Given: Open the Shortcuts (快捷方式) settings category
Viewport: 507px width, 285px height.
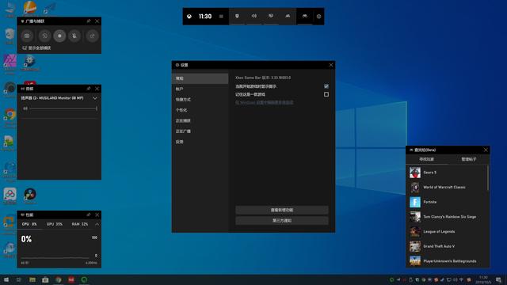Looking at the screenshot, I should (200, 100).
